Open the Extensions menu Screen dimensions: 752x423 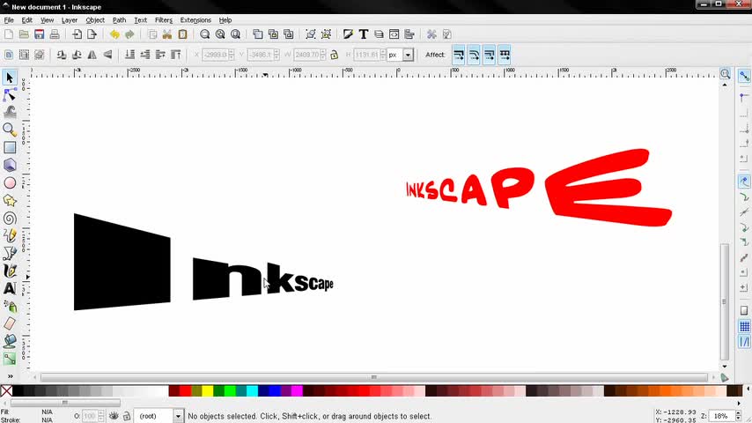(195, 20)
